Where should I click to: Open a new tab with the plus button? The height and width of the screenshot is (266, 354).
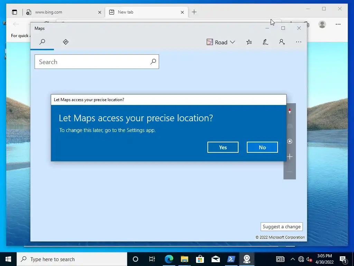(194, 12)
